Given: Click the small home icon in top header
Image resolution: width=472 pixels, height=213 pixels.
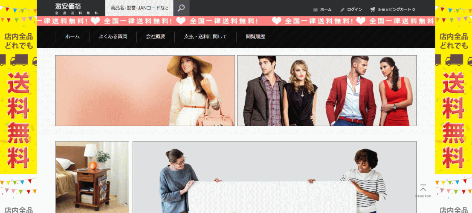Looking at the screenshot, I should (316, 9).
